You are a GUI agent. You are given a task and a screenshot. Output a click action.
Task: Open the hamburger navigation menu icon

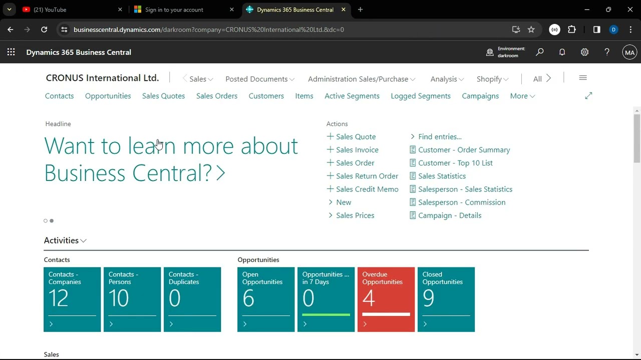click(583, 78)
